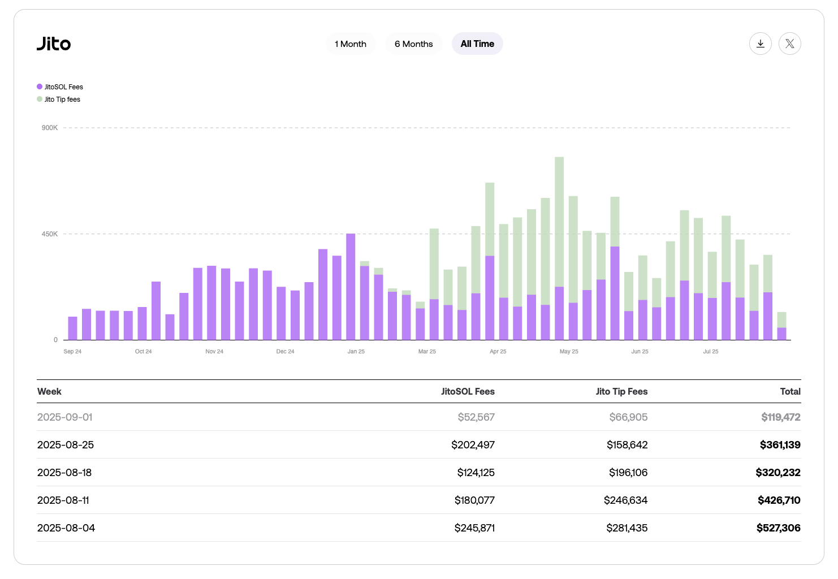Click the download chart icon
838x579 pixels.
[760, 44]
